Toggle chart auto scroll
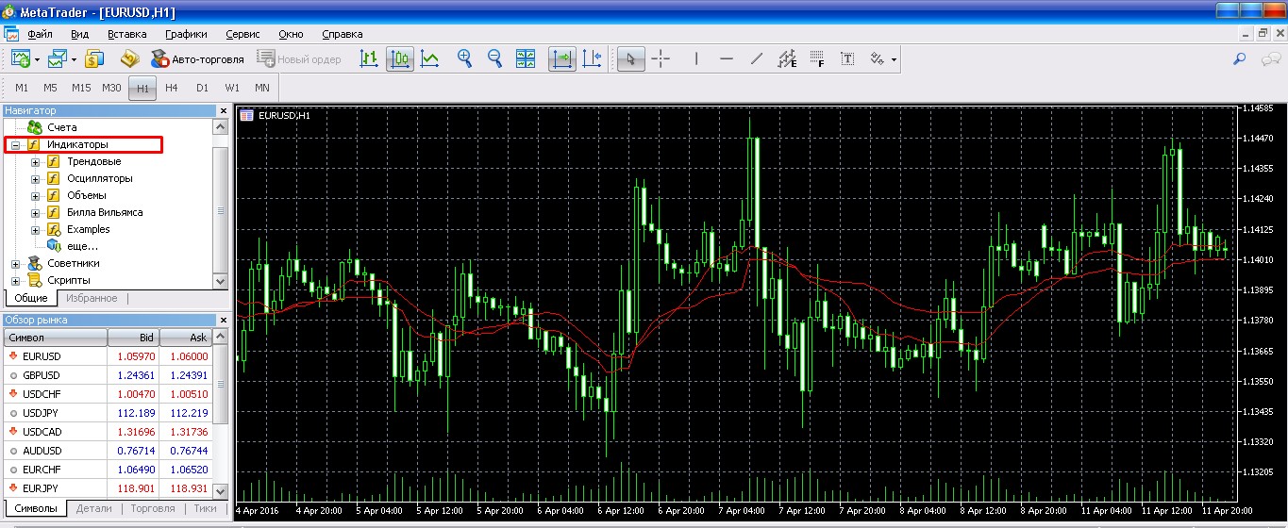This screenshot has height=528, width=1288. [560, 59]
